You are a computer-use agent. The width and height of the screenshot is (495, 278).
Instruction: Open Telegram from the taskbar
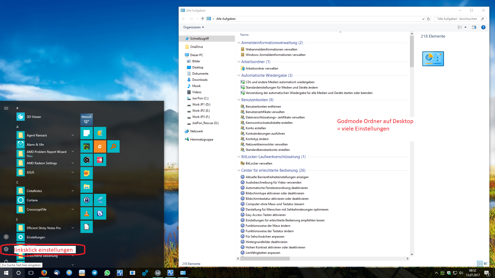coord(95,273)
